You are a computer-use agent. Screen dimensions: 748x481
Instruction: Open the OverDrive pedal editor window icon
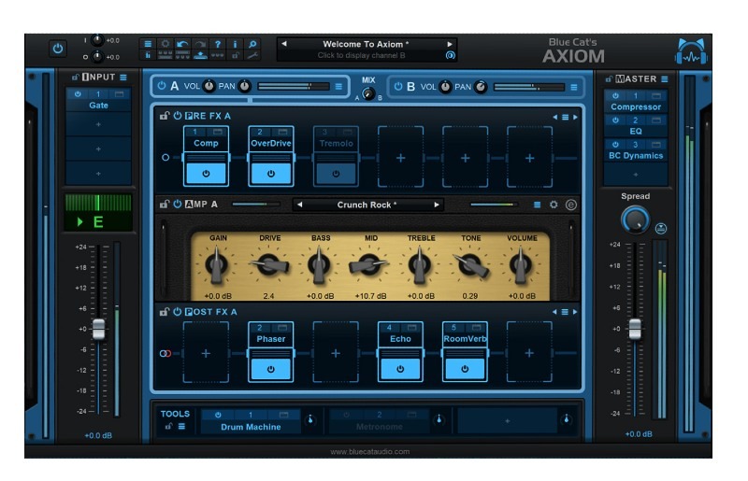[x=283, y=132]
